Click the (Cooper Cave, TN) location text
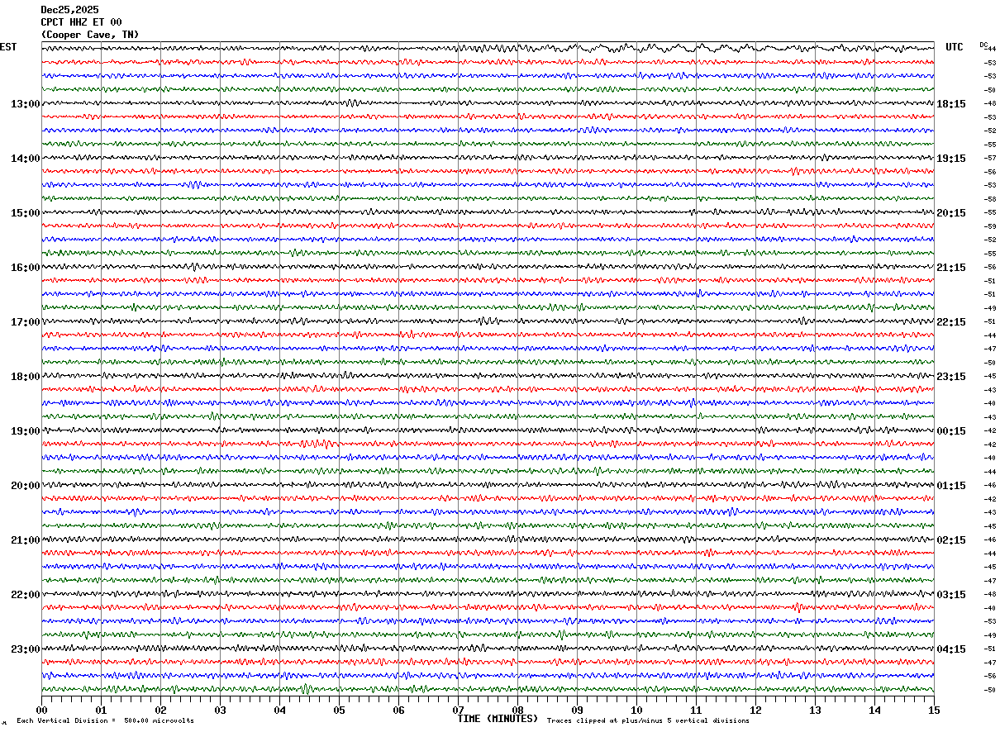 click(x=90, y=35)
